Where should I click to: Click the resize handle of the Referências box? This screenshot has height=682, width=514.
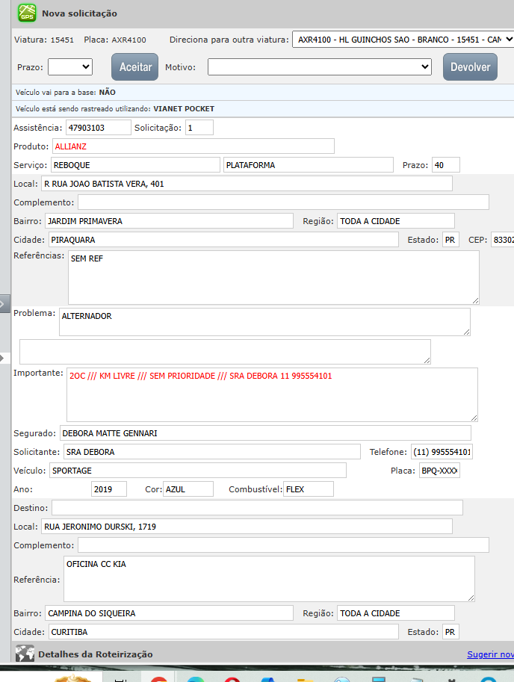[474, 300]
